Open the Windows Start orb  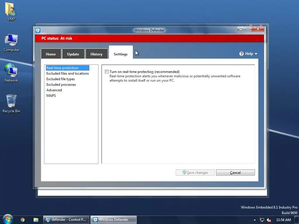click(x=8, y=219)
